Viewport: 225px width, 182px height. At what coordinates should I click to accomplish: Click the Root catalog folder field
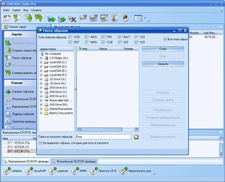pyautogui.click(x=103, y=137)
